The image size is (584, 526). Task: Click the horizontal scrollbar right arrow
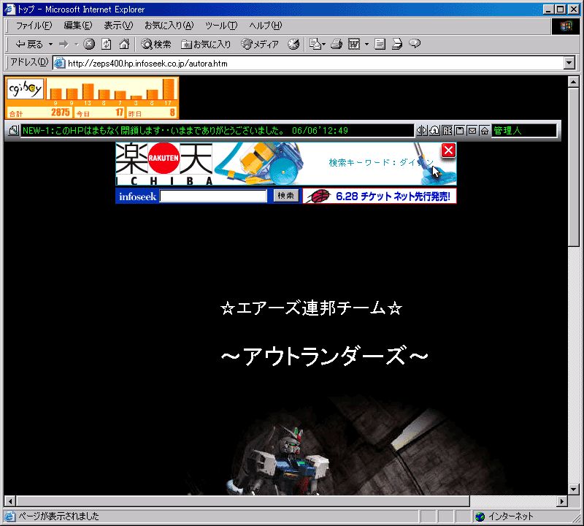(x=562, y=501)
